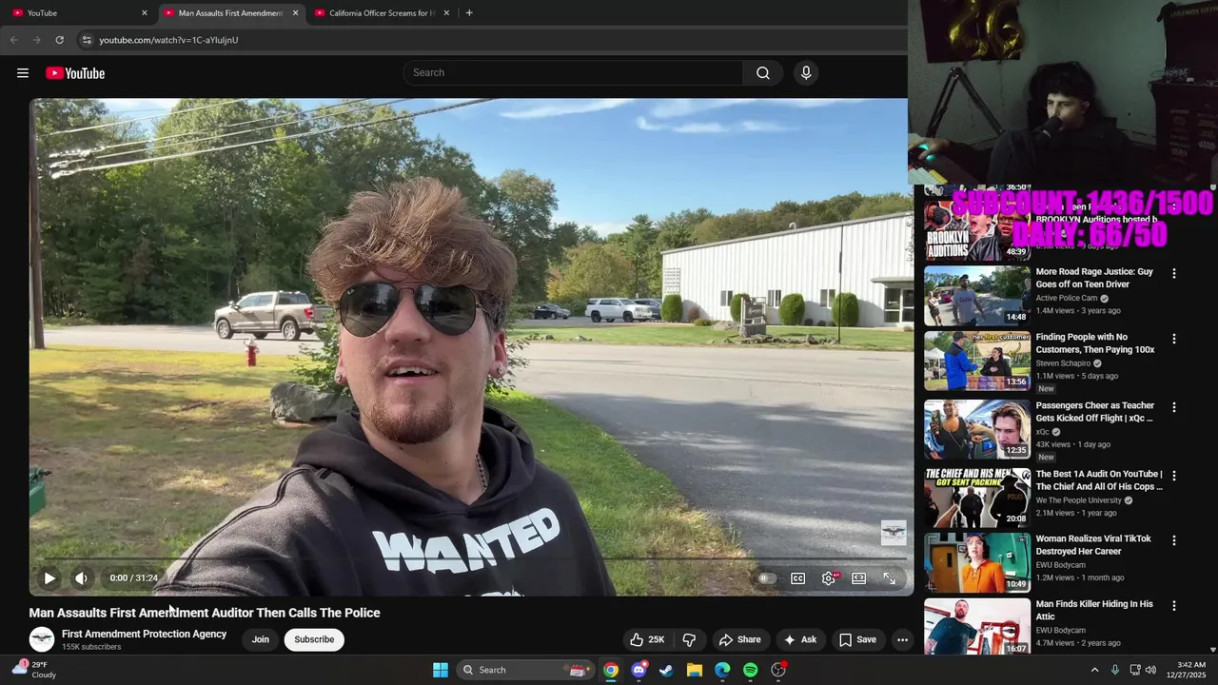Open Microsoft Edge from the taskbar
This screenshot has width=1218, height=685.
pyautogui.click(x=722, y=670)
